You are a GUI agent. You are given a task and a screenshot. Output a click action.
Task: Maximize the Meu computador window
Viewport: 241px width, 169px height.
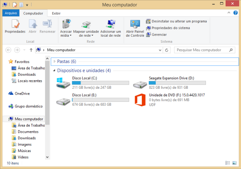tap(222, 3)
